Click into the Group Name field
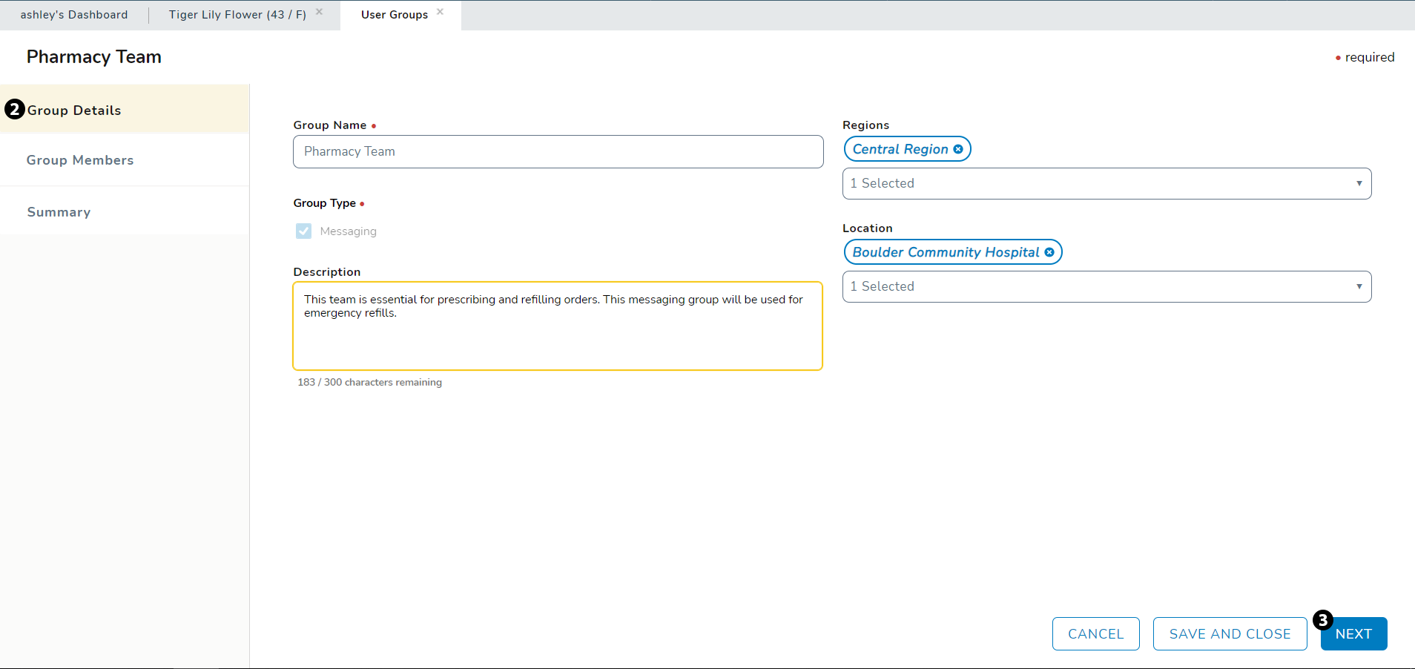 [x=558, y=151]
